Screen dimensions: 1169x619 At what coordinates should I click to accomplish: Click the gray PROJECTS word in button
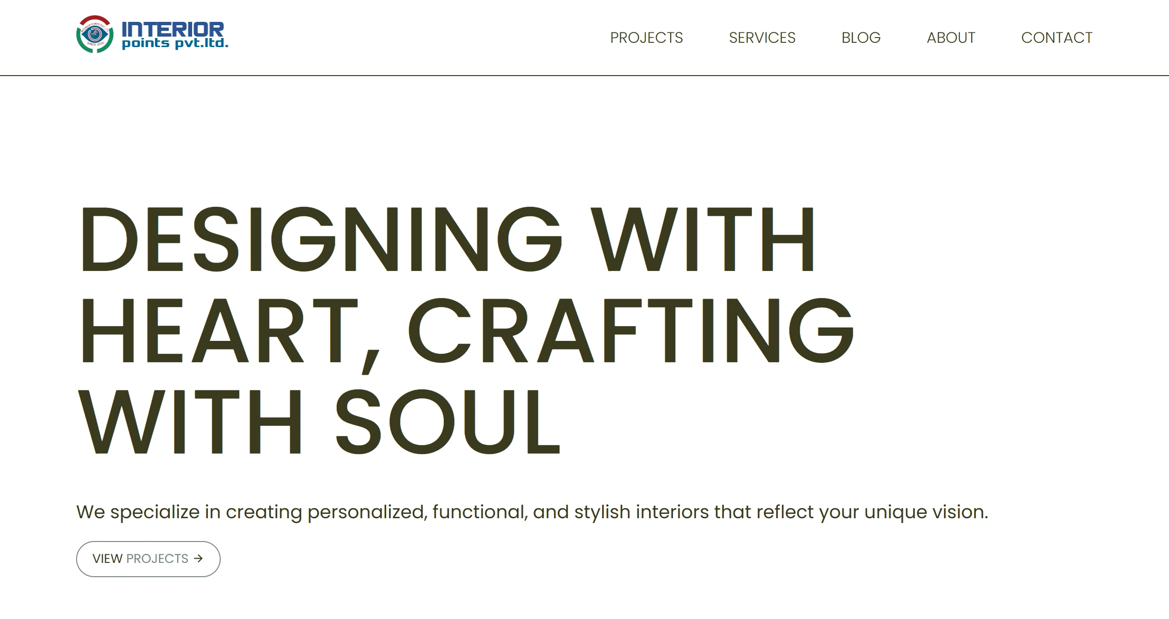point(157,559)
